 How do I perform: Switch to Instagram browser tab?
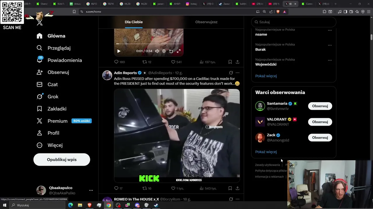(191, 4)
